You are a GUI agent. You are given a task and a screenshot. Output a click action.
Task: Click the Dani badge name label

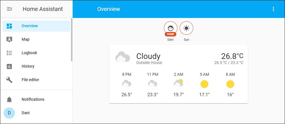tap(170, 40)
